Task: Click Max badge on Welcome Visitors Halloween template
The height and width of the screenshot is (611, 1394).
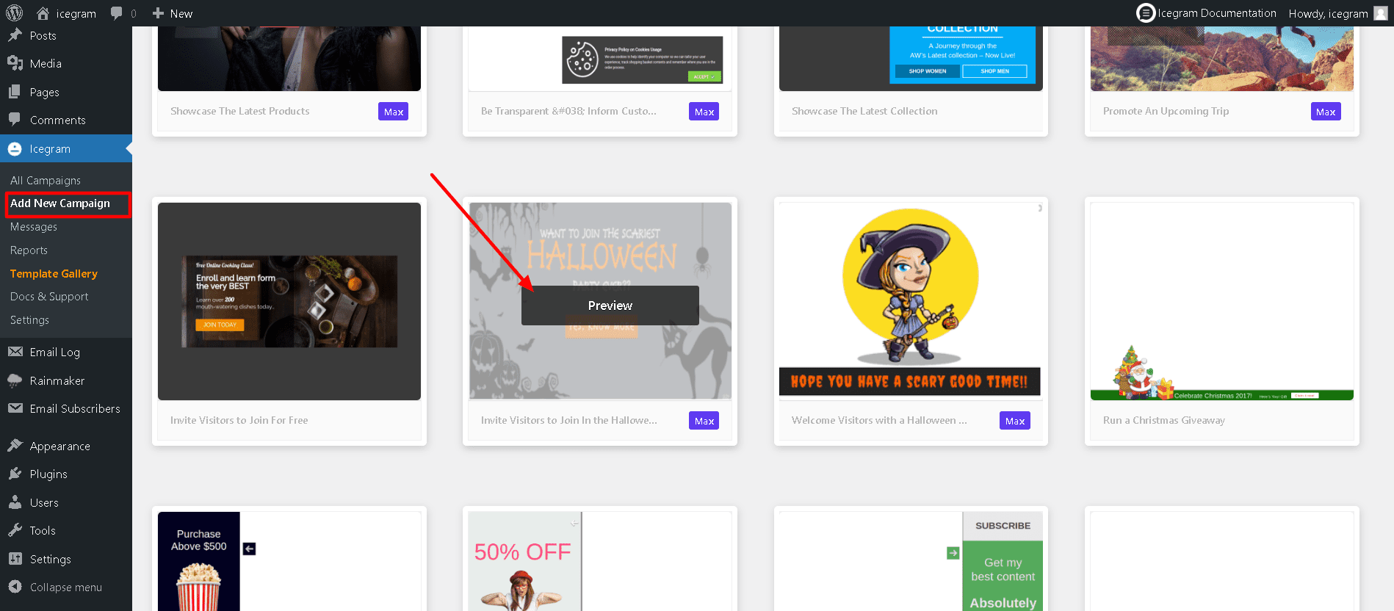Action: tap(1015, 421)
